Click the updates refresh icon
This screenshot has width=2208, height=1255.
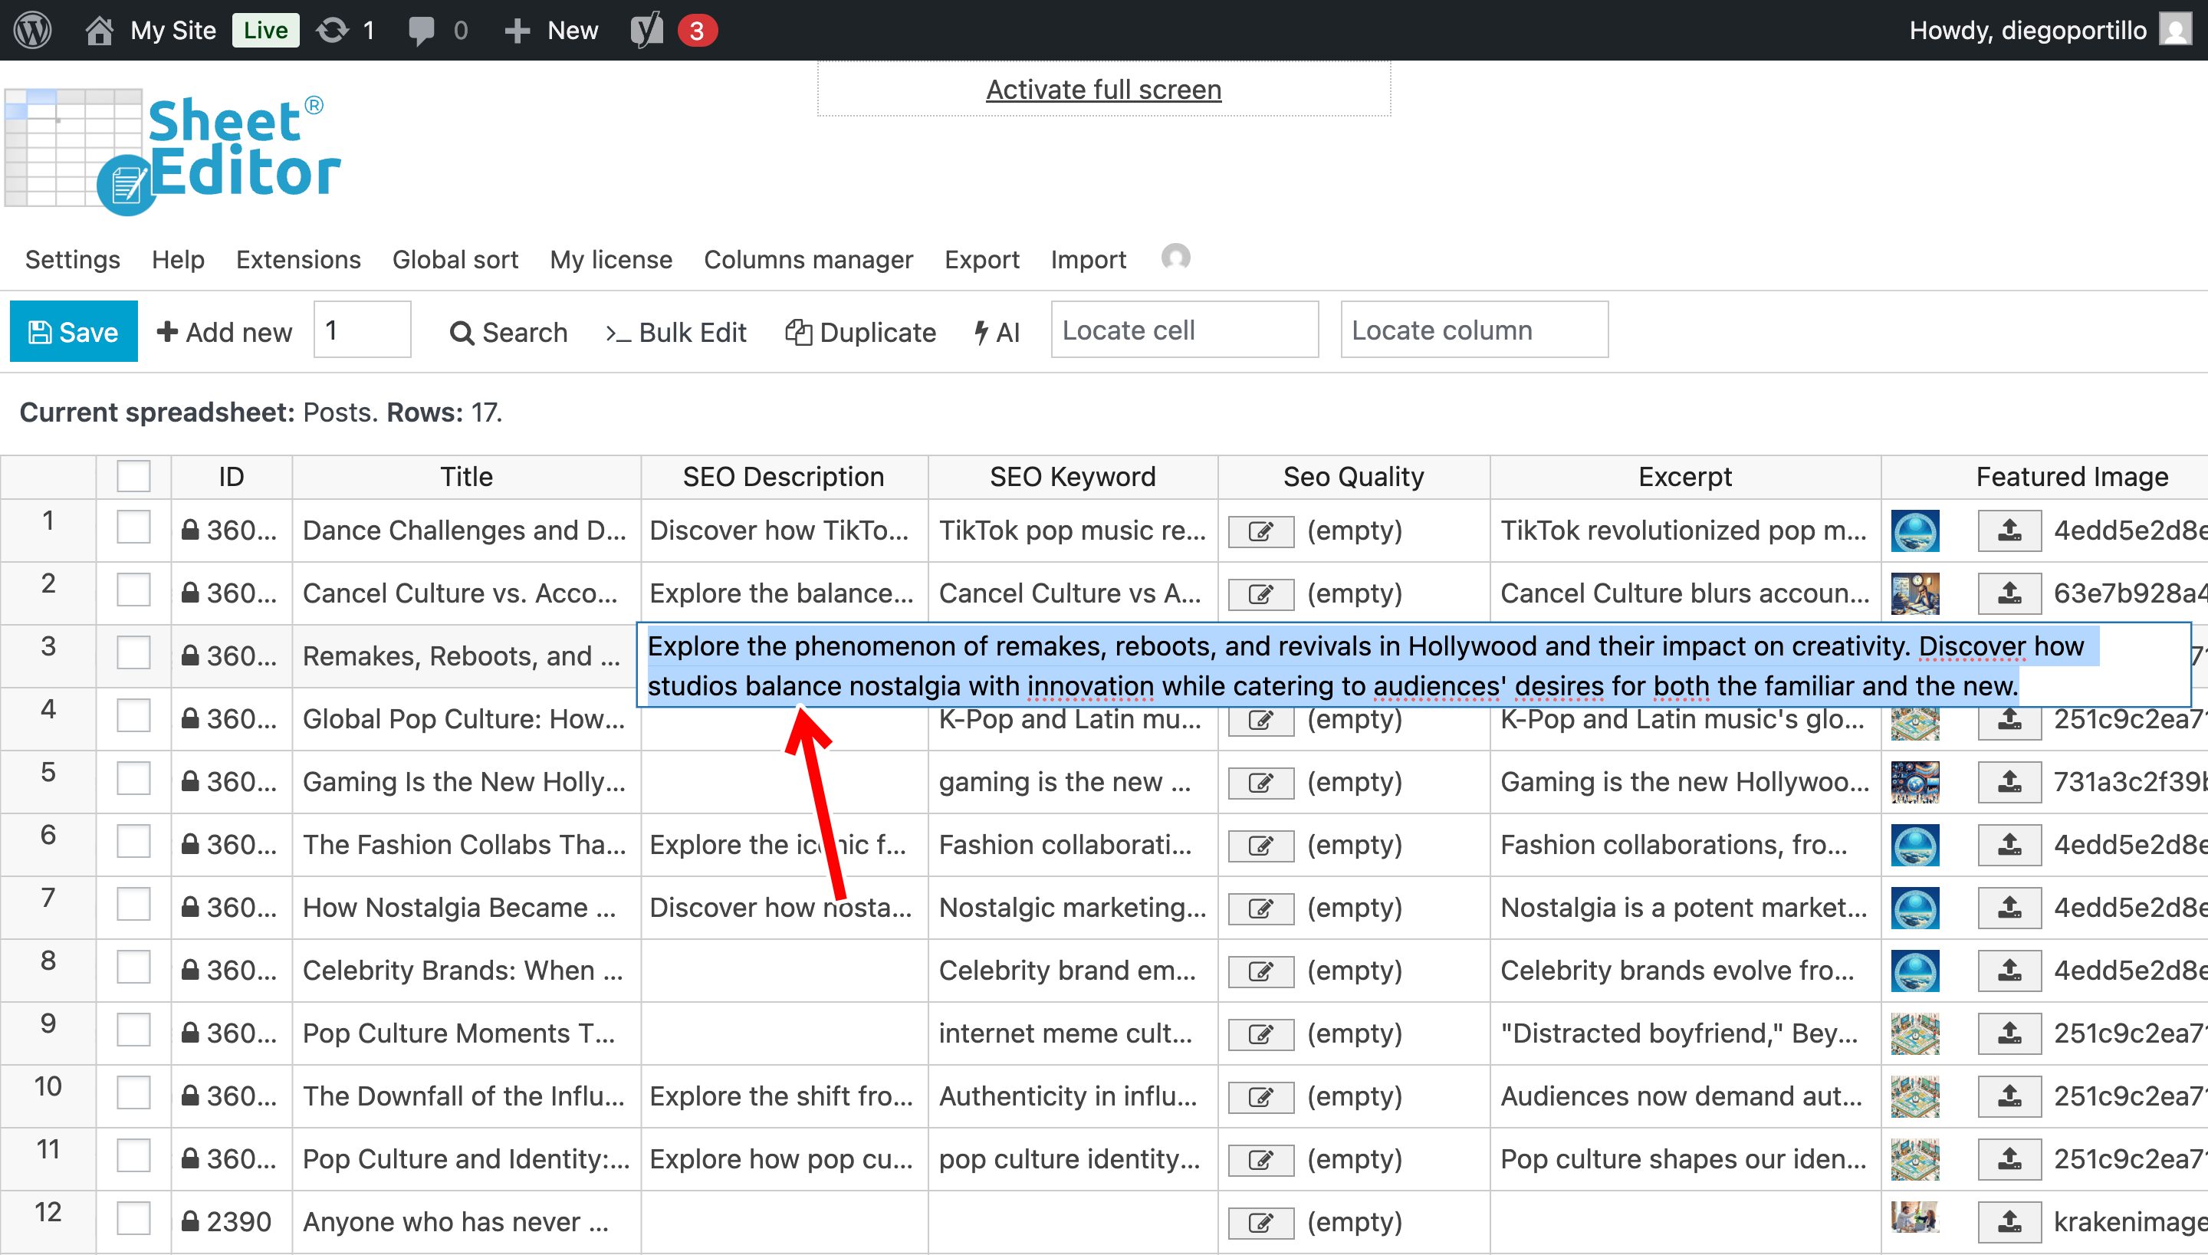(332, 31)
